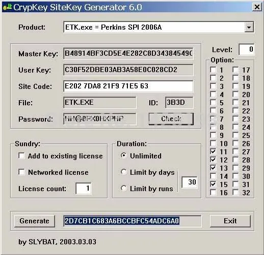Check Option 18 checkbox
The height and width of the screenshot is (255, 264).
point(235,78)
